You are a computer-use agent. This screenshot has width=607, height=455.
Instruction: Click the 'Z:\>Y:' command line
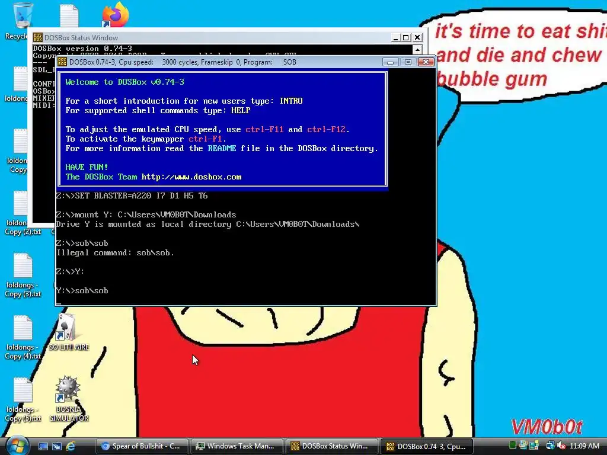pos(70,271)
